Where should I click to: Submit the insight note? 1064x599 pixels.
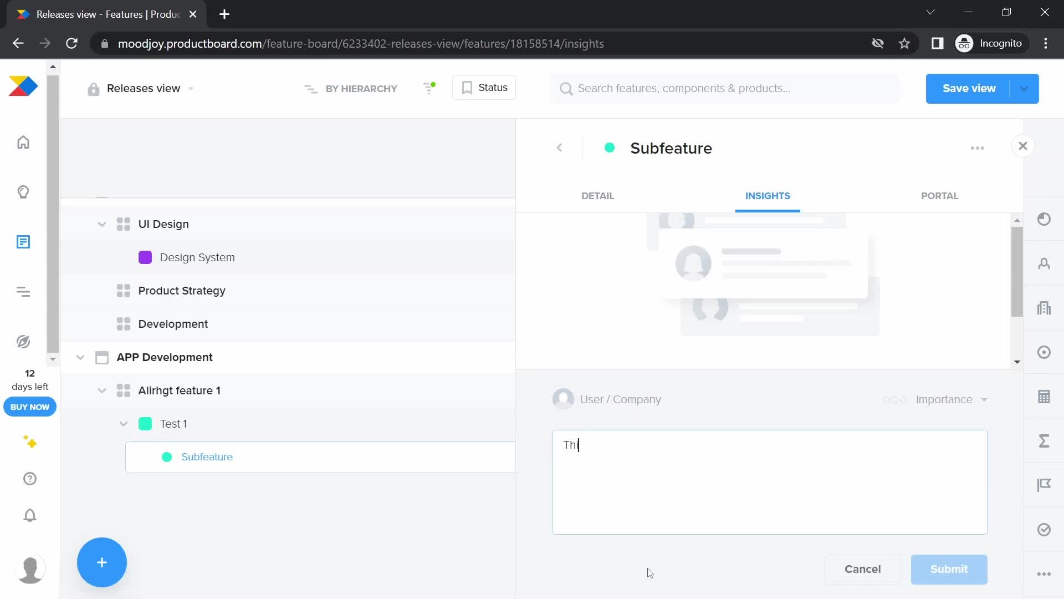(x=949, y=569)
